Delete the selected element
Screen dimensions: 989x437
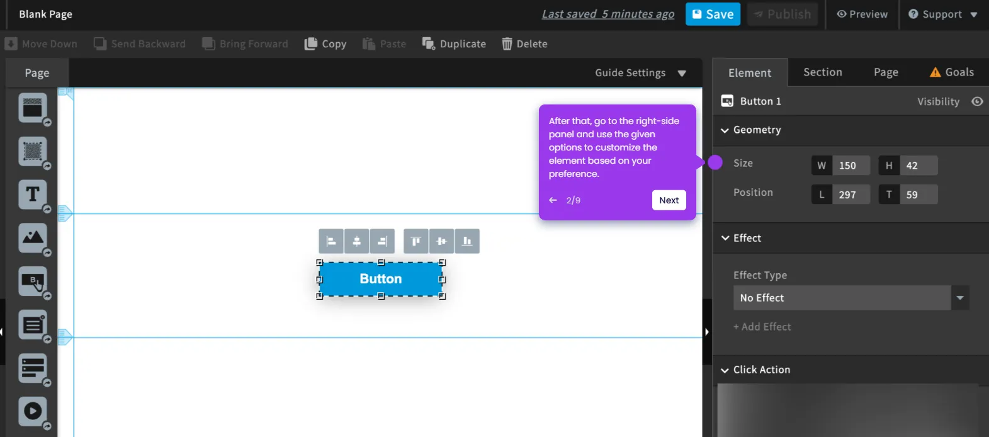[524, 44]
